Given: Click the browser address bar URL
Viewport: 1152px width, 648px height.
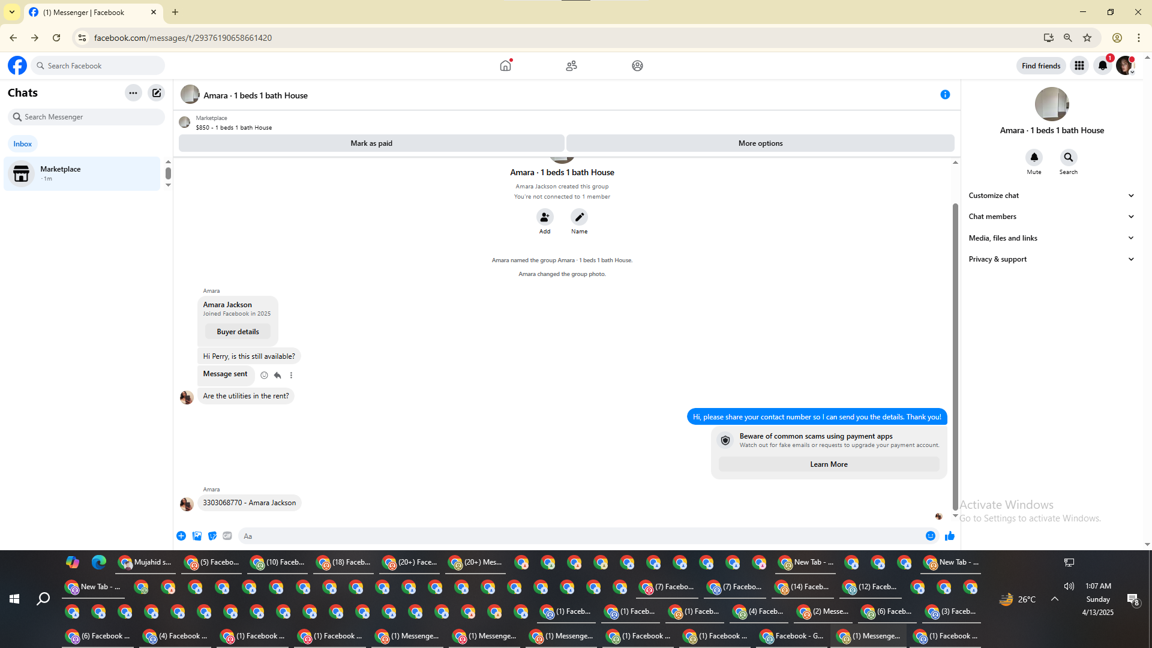Looking at the screenshot, I should click(x=183, y=38).
